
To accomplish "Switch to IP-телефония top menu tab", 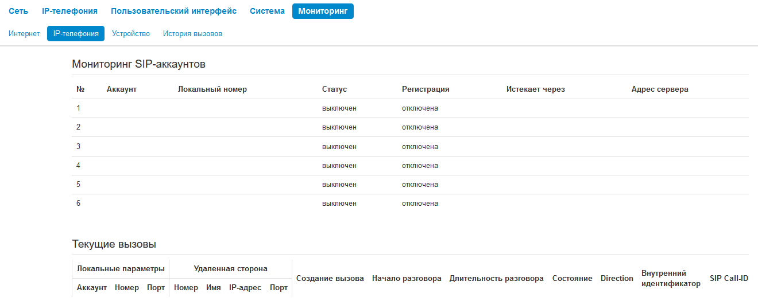I will [69, 11].
